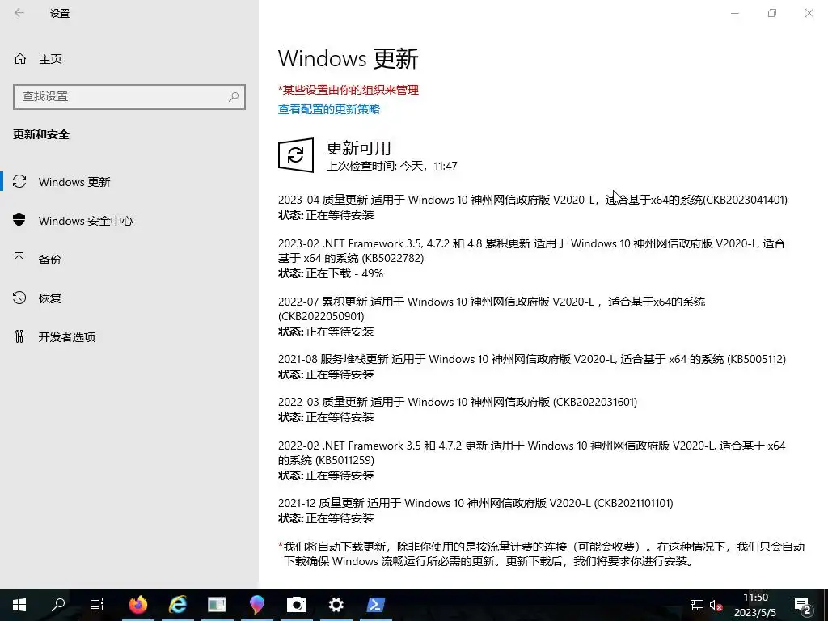The width and height of the screenshot is (828, 621).
Task: Click the large update refresh status icon
Action: click(296, 155)
